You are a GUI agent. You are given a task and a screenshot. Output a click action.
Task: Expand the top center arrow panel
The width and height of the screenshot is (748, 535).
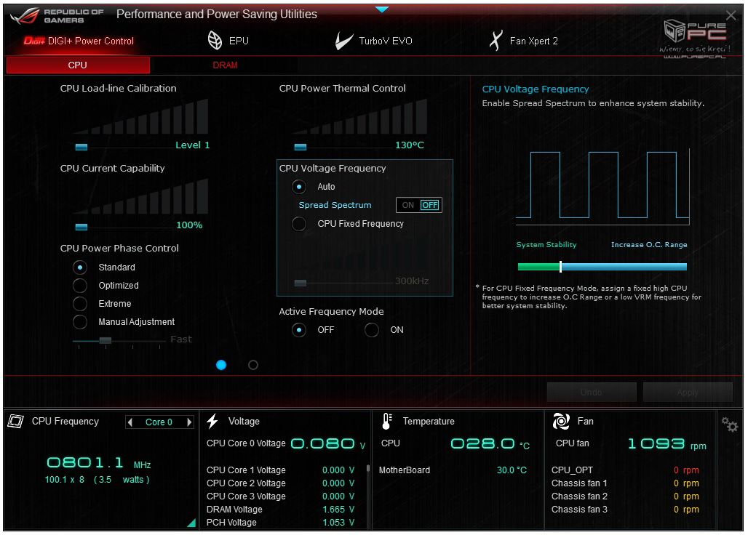(382, 9)
